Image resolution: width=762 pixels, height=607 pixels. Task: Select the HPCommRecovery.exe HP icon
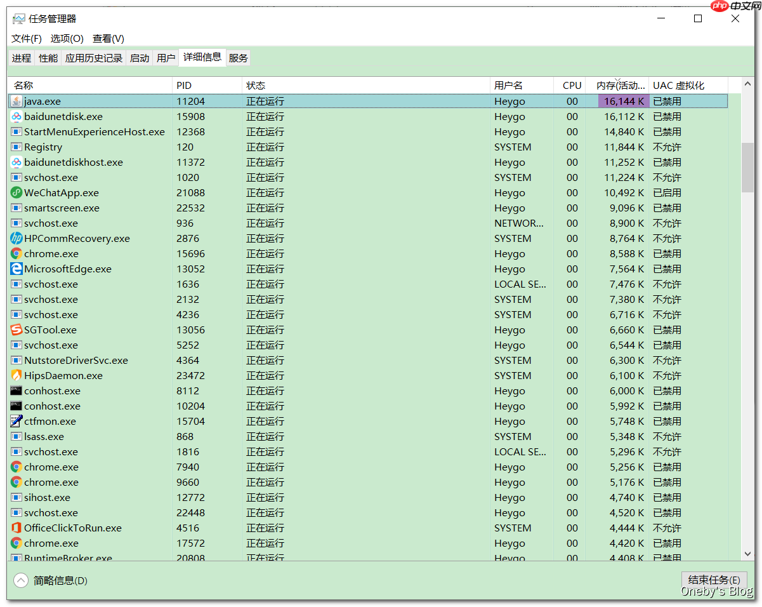coord(15,238)
